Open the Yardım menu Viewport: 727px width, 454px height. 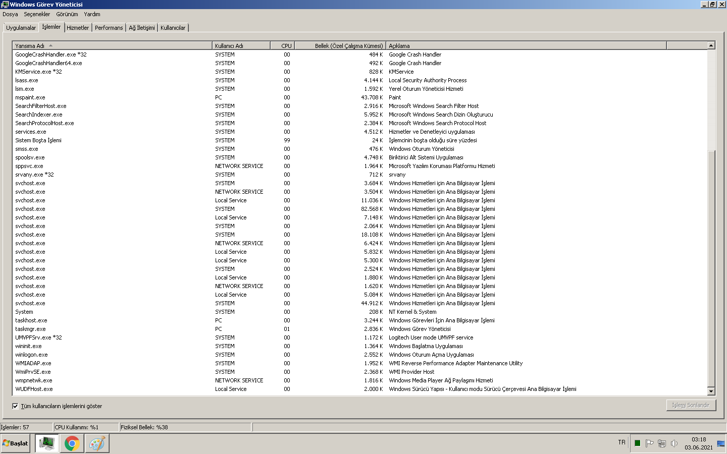92,14
